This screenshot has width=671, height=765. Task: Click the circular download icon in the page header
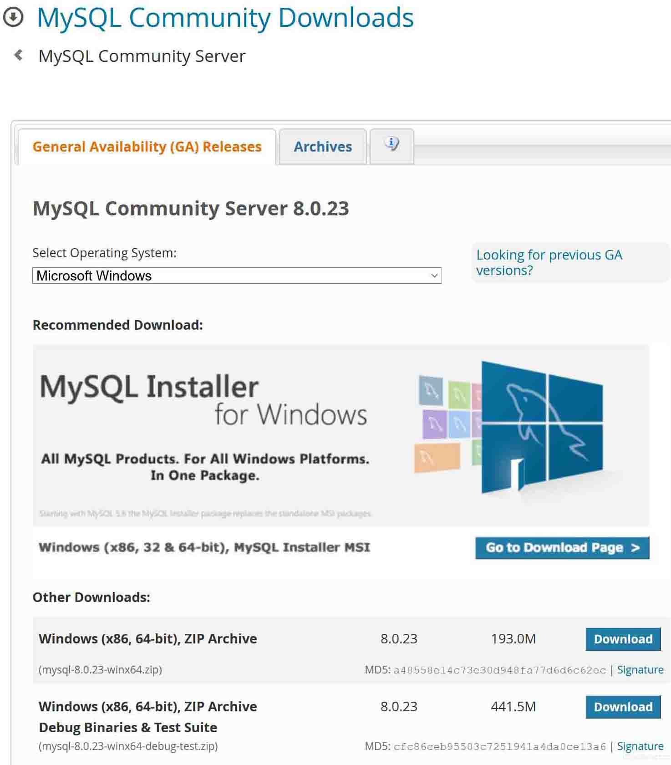point(13,18)
